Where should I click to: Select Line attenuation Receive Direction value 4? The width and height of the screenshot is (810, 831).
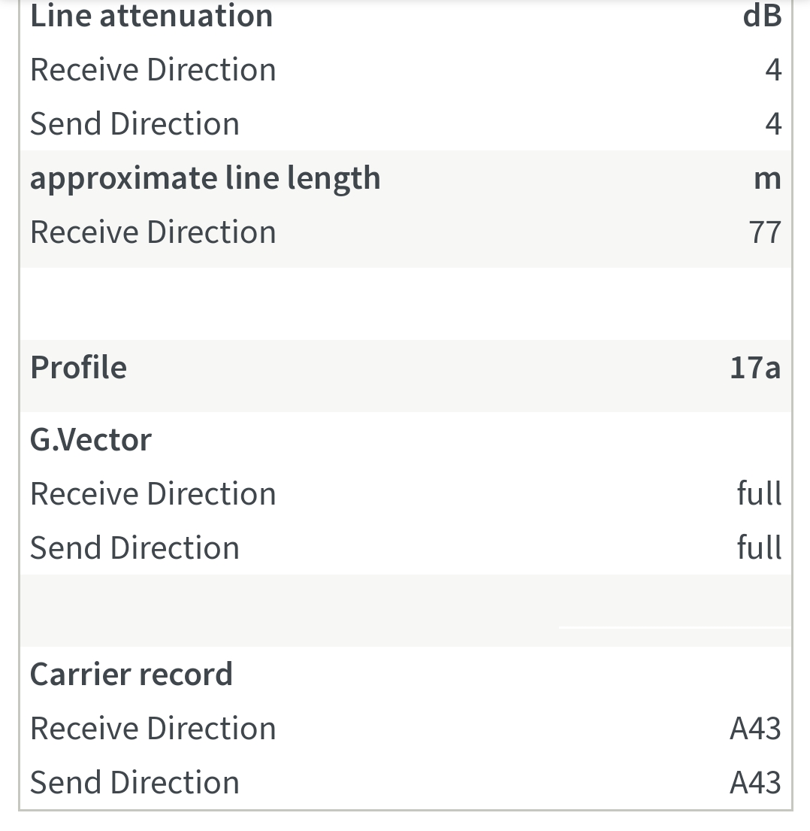(773, 70)
